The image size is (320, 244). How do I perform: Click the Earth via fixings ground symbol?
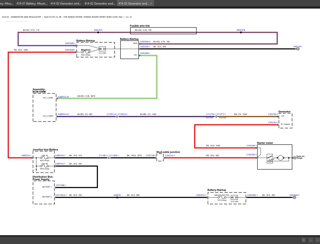pyautogui.click(x=294, y=158)
